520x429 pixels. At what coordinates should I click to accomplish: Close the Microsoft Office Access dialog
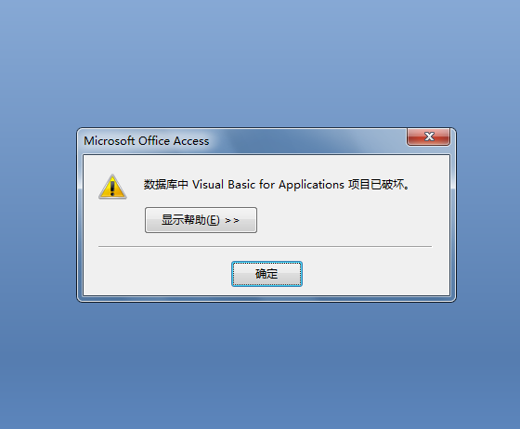tap(428, 136)
